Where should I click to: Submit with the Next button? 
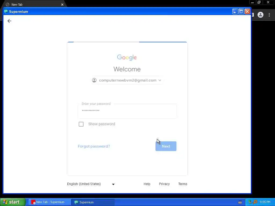[x=166, y=146]
